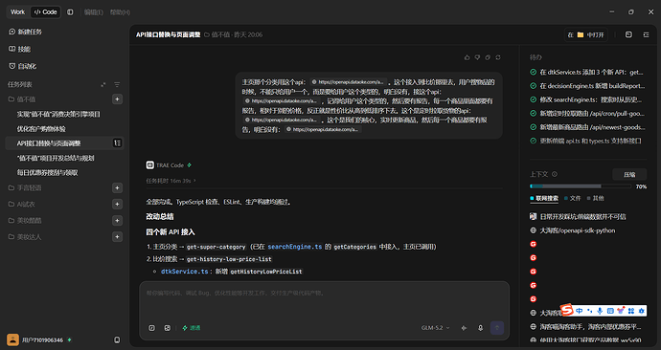The image size is (661, 350).
Task: Click the 压缩 compress button
Action: pos(629,174)
